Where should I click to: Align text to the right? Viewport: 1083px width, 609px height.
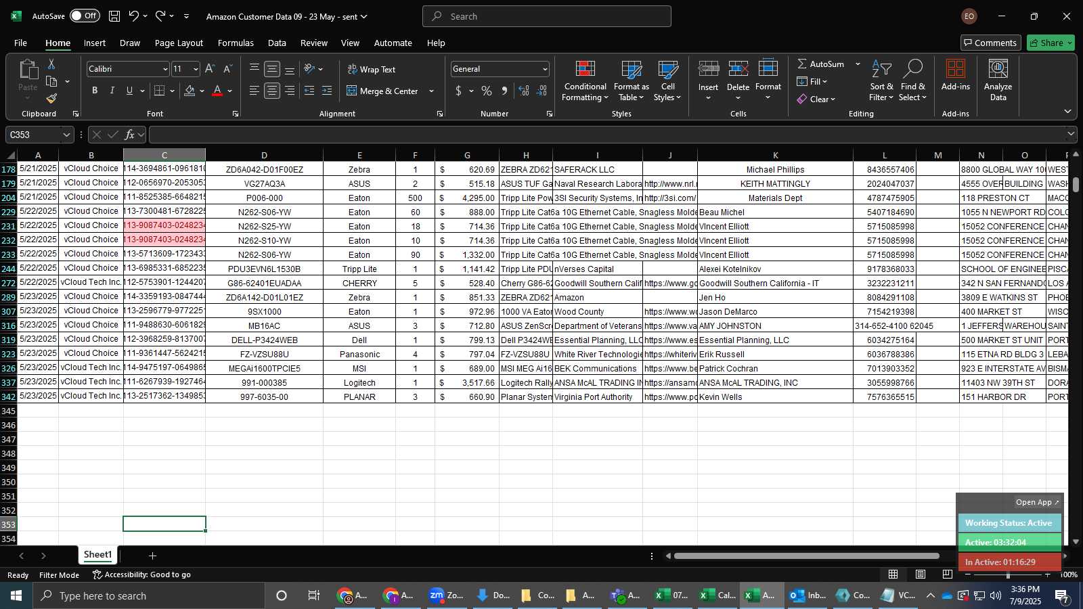tap(290, 91)
